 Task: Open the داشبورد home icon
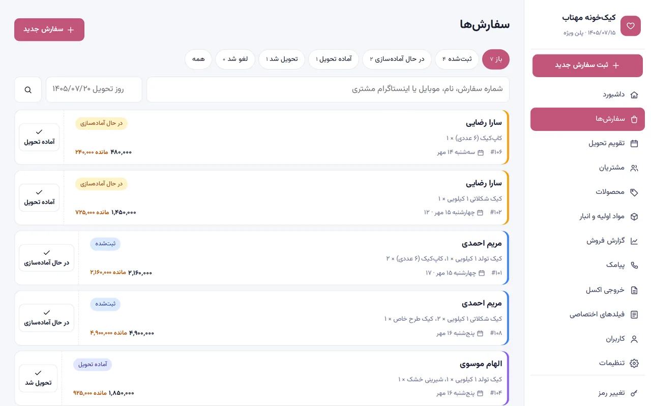[634, 95]
